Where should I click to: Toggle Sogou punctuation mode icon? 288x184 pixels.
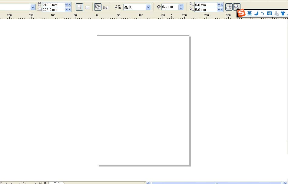263,13
